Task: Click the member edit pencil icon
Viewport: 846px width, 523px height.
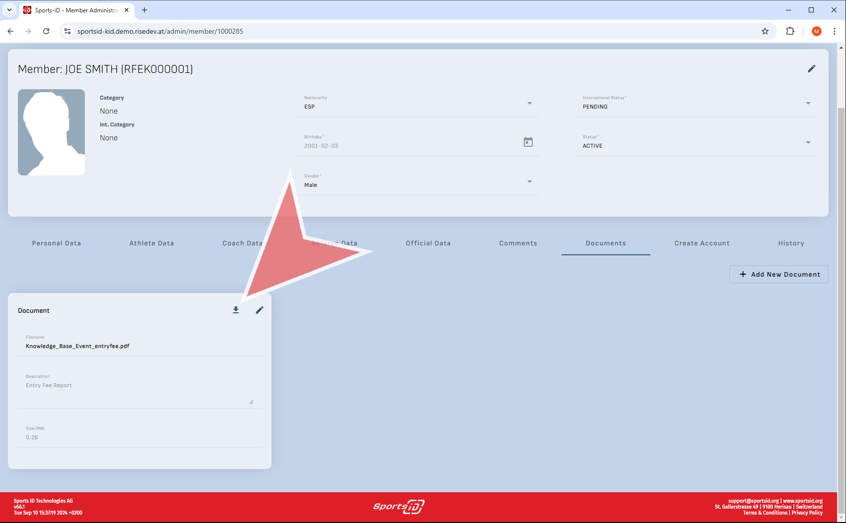Action: [x=811, y=69]
